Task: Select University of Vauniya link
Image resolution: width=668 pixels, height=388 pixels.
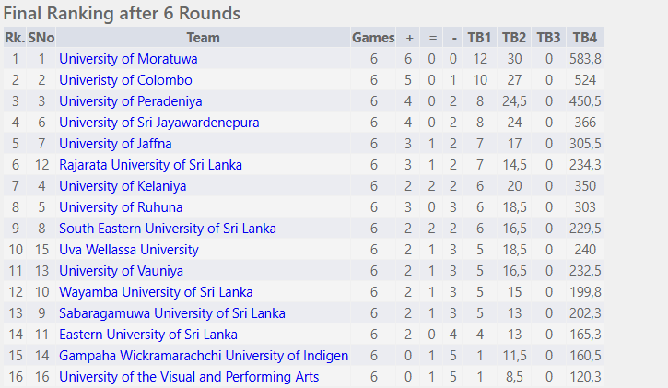Action: 121,271
